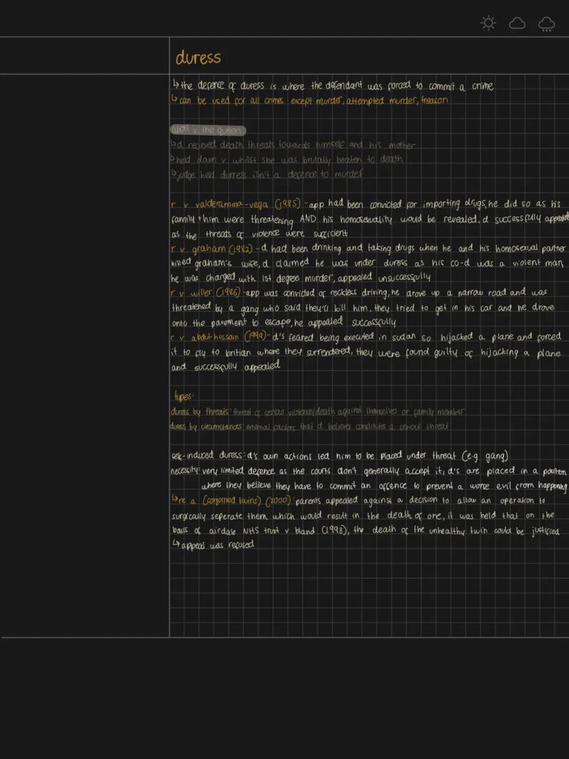The height and width of the screenshot is (759, 569).
Task: Expand the empty left sidebar panel
Action: pos(84,344)
